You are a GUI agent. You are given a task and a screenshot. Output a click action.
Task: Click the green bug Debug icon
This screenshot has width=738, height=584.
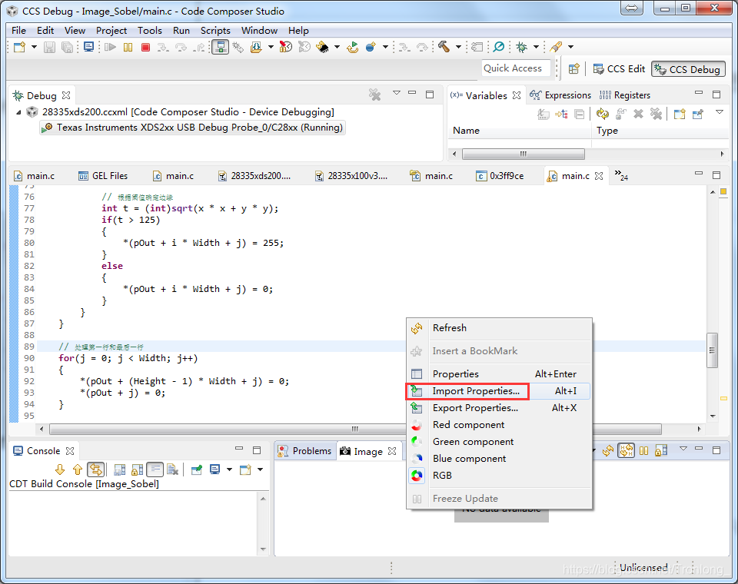tap(521, 47)
